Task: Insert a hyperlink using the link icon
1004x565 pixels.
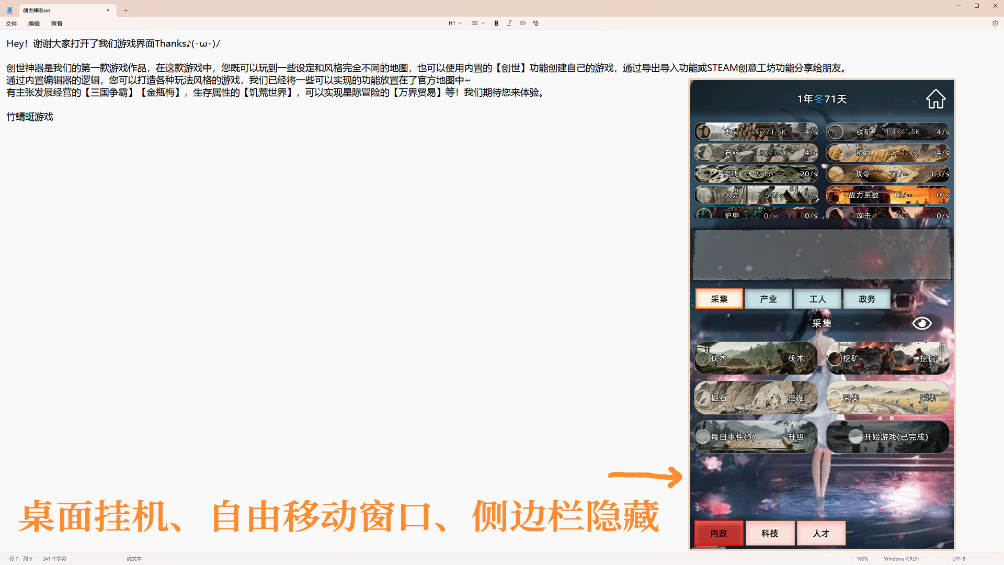Action: [522, 23]
